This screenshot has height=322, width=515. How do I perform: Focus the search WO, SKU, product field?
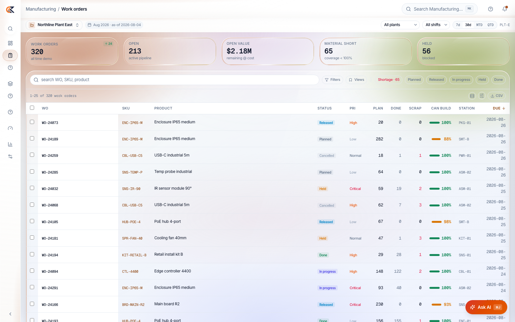[x=174, y=80]
